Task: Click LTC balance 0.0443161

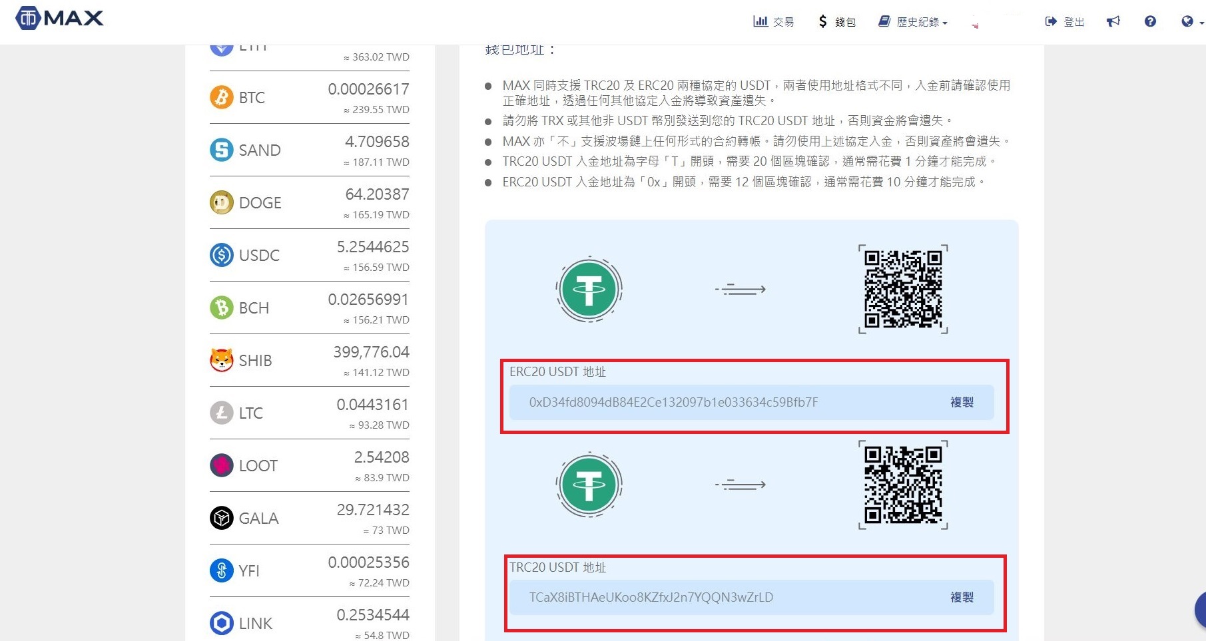Action: pos(373,405)
